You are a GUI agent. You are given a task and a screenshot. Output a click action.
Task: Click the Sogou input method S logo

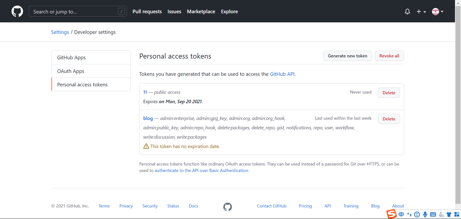[391, 214]
